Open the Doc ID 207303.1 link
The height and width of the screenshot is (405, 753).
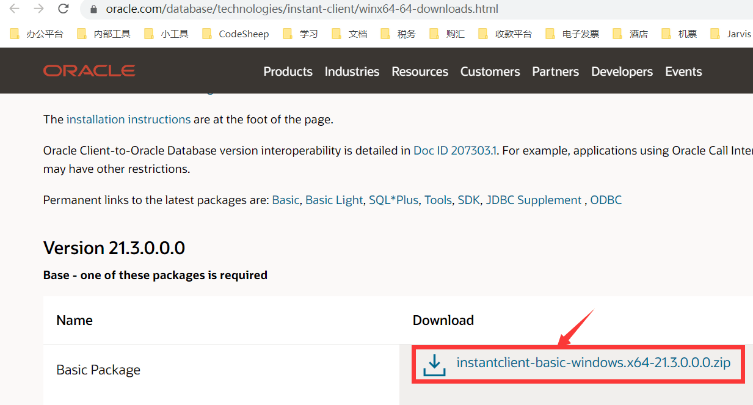coord(455,150)
